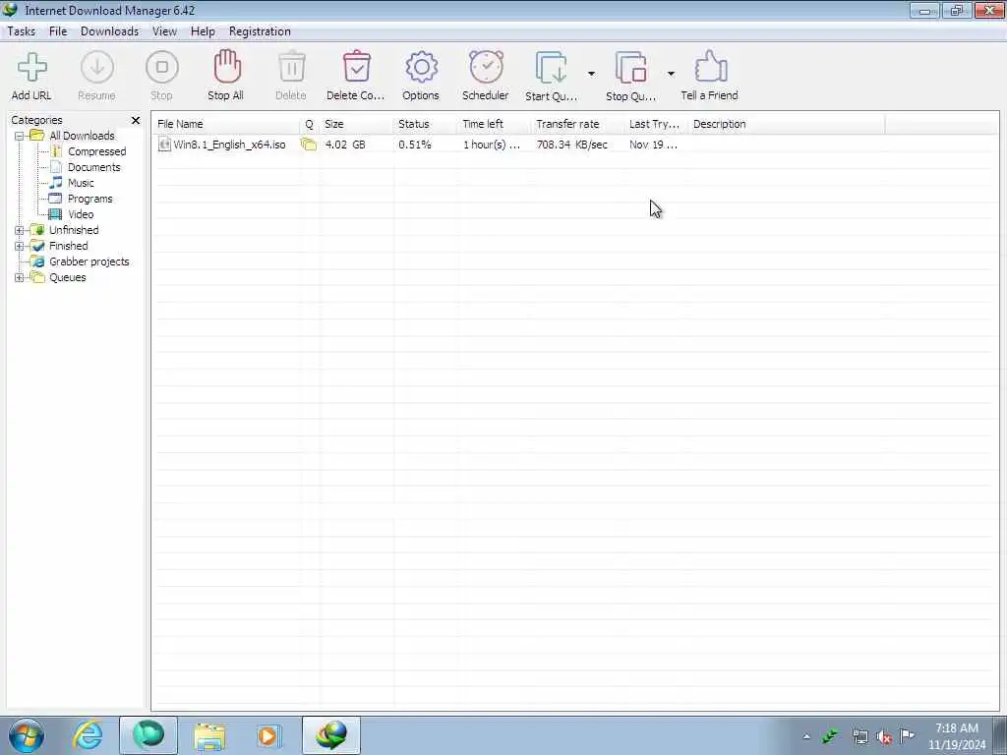
Task: Click the Delete trash can icon
Action: point(291,67)
